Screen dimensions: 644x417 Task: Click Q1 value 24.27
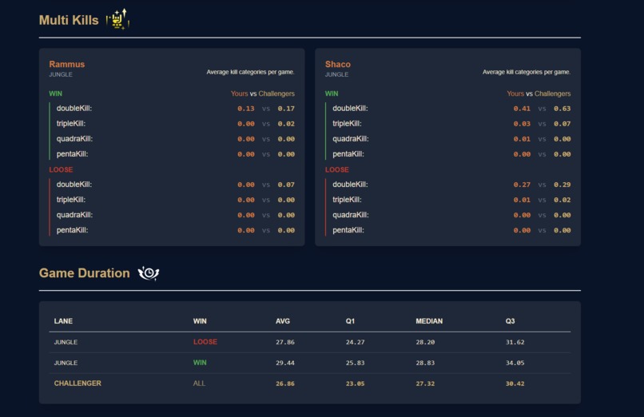point(355,342)
